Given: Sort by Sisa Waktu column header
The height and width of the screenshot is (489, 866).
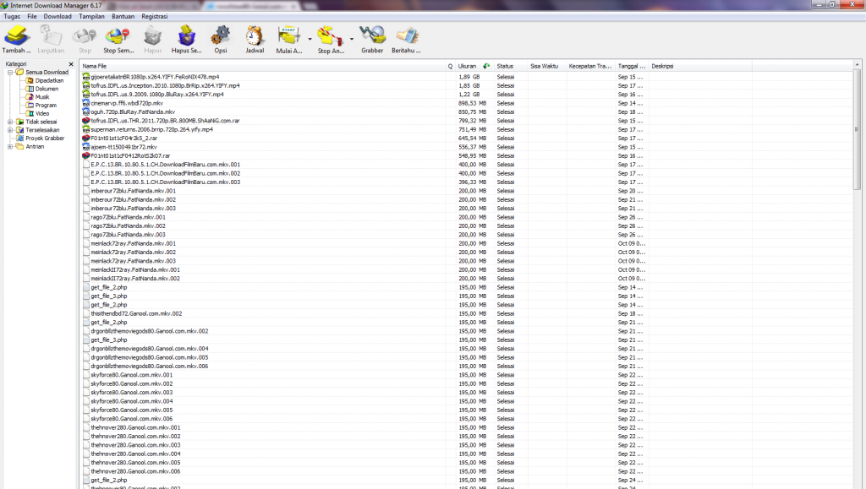Looking at the screenshot, I should [547, 66].
